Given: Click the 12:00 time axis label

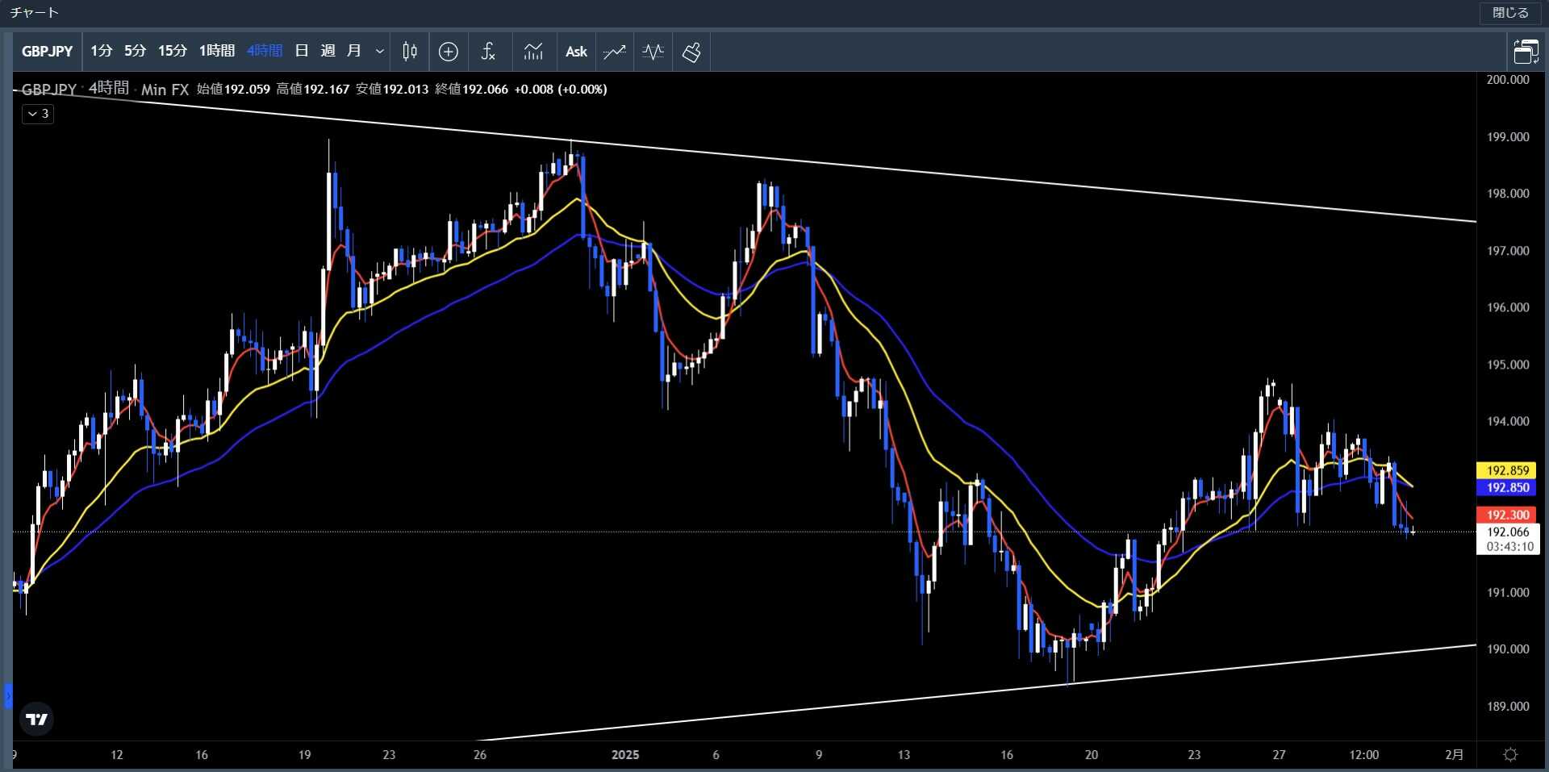Looking at the screenshot, I should (1364, 755).
